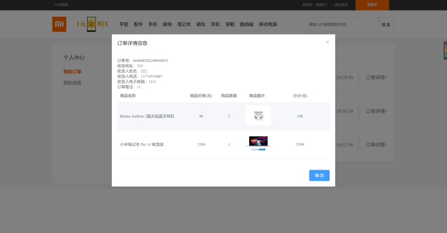The image size is (447, 233).
Task: Open 订单详情 for the 14:52:56 order
Action: coord(377,145)
